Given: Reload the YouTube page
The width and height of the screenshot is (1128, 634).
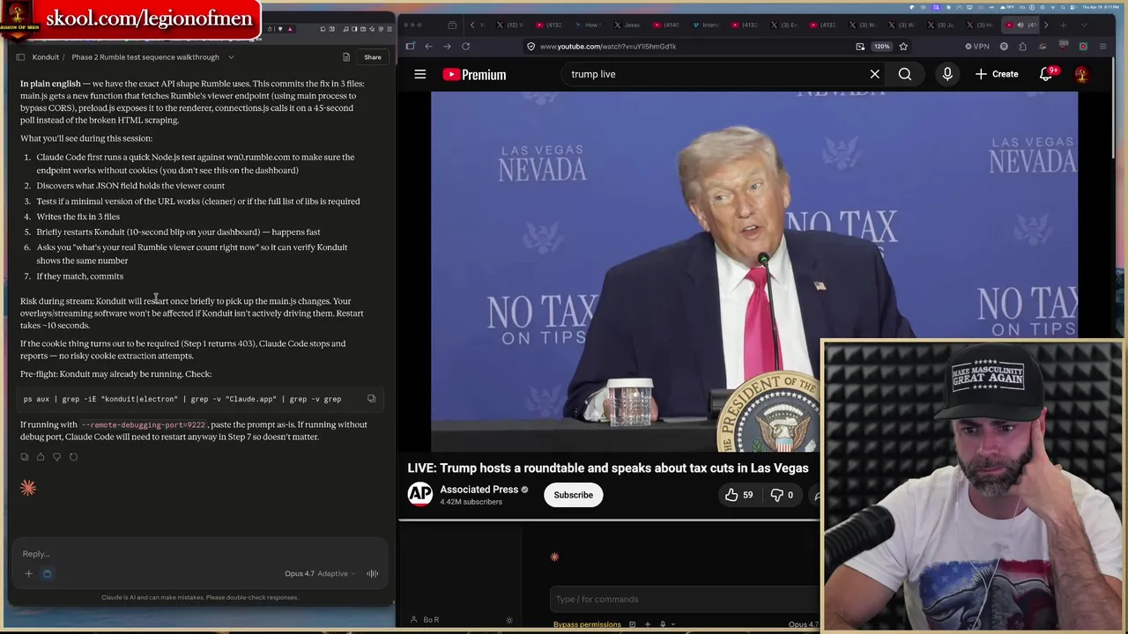Looking at the screenshot, I should [x=465, y=46].
